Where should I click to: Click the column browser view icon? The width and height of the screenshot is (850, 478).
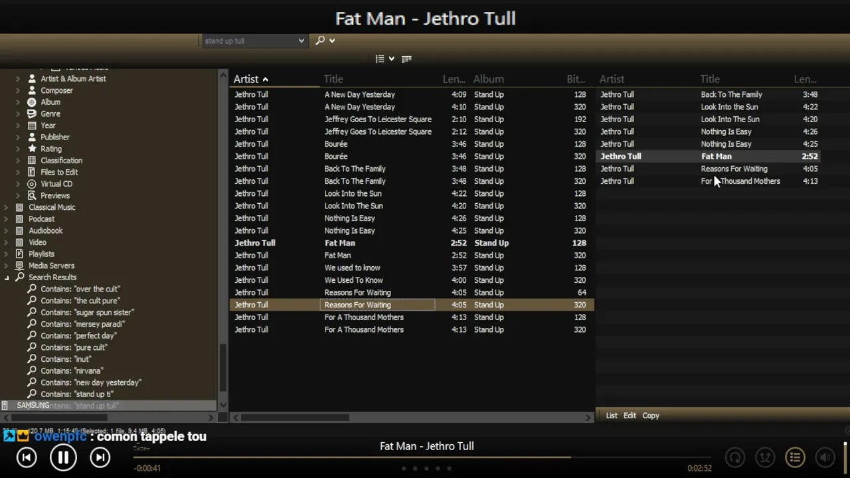click(x=406, y=58)
